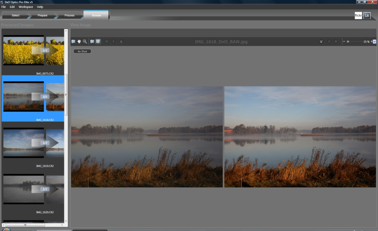Select the magnifier zoom tool
This screenshot has height=231, width=378.
click(x=85, y=42)
